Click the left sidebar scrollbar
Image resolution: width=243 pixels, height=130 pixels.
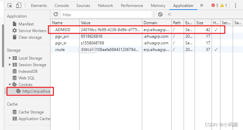click(3, 46)
